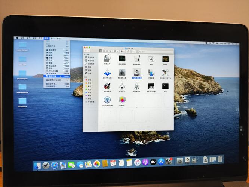This screenshot has height=187, width=249.
Task: Click the Audio MIDI Setup piano icon
Action: pos(151,86)
